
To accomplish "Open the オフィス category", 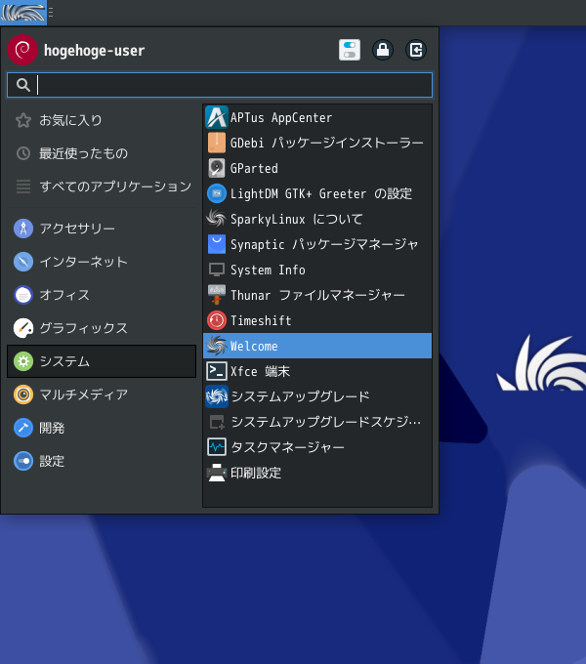I will pos(102,295).
